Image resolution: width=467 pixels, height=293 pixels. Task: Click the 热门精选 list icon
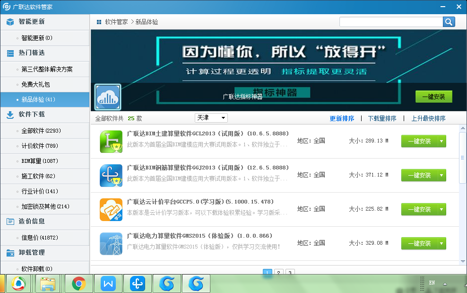click(x=10, y=53)
